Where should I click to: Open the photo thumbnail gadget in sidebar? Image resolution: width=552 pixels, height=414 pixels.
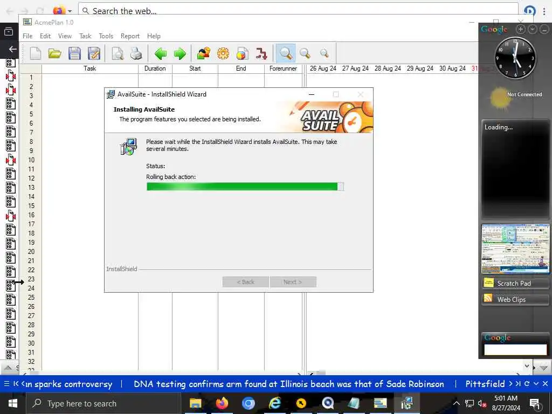(x=515, y=249)
